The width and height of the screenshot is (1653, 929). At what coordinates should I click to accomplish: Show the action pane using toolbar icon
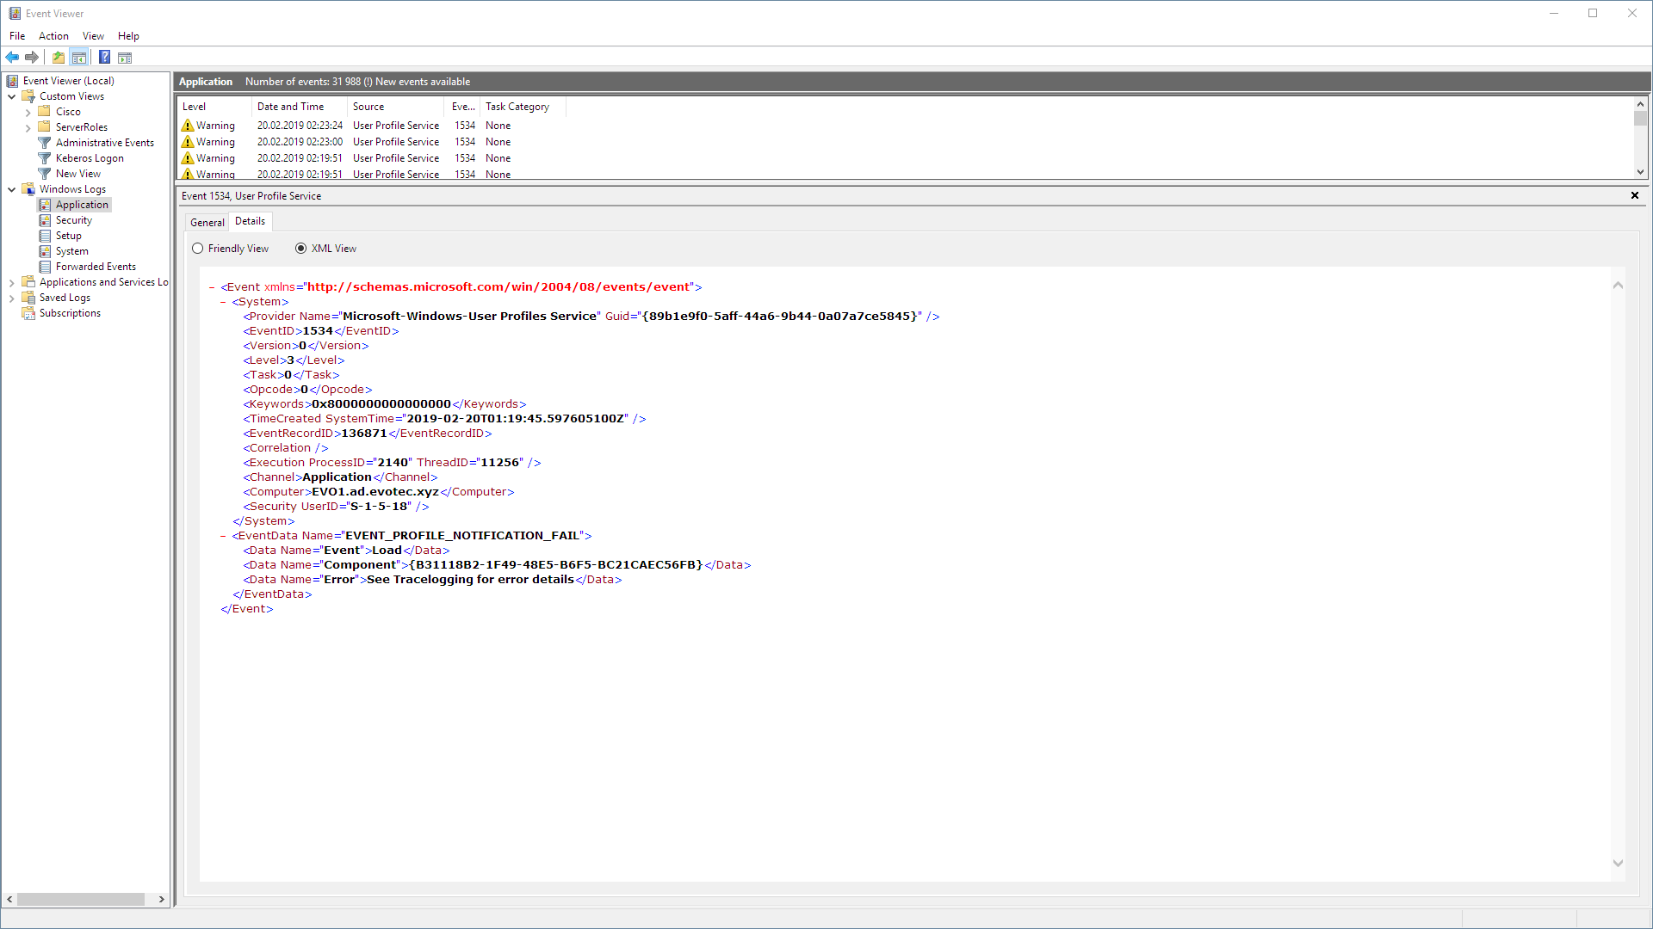(x=126, y=57)
